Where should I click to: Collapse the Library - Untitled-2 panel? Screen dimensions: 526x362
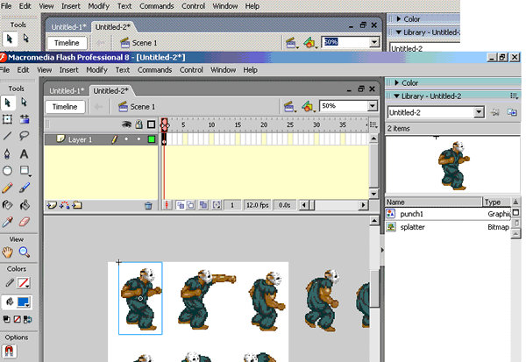[x=397, y=96]
